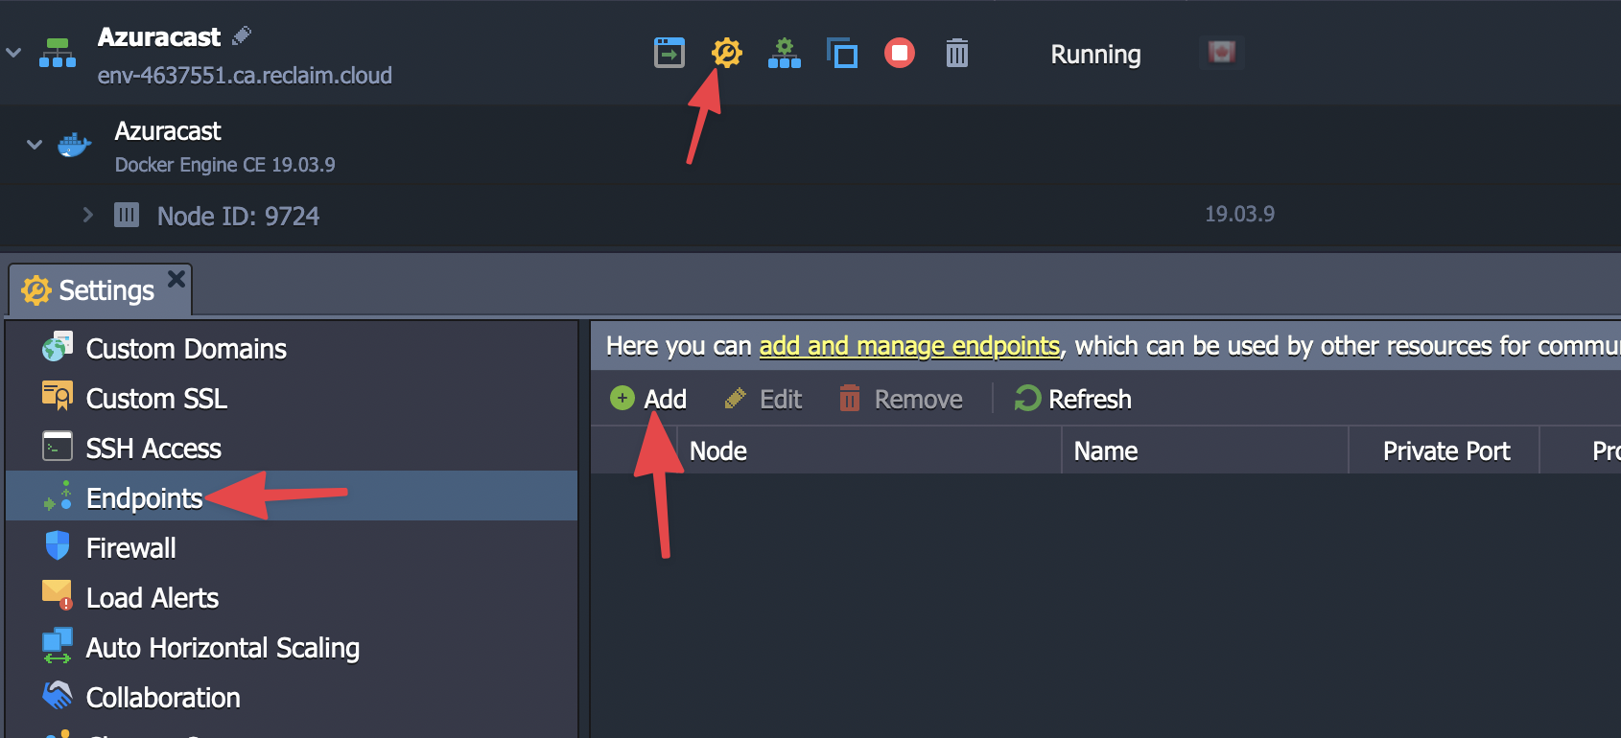Delete the Azuracast environment trash icon
The image size is (1621, 738).
(x=957, y=53)
